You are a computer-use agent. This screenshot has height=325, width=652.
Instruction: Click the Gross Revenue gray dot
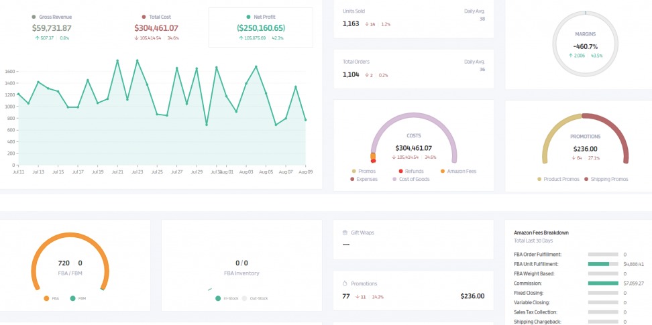click(x=34, y=17)
